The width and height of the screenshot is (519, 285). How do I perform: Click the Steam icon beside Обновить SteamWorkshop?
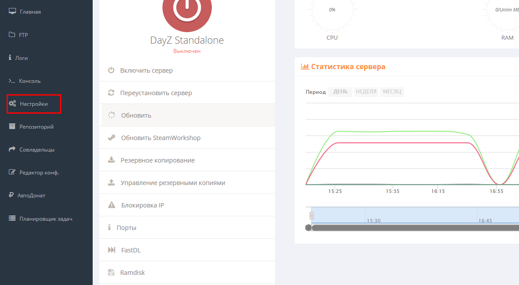(x=112, y=138)
